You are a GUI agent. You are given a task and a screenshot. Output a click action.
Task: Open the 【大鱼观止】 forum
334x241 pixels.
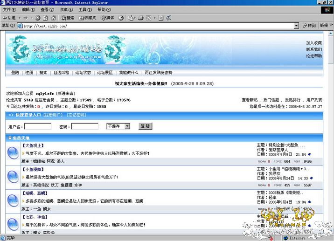pos(33,145)
